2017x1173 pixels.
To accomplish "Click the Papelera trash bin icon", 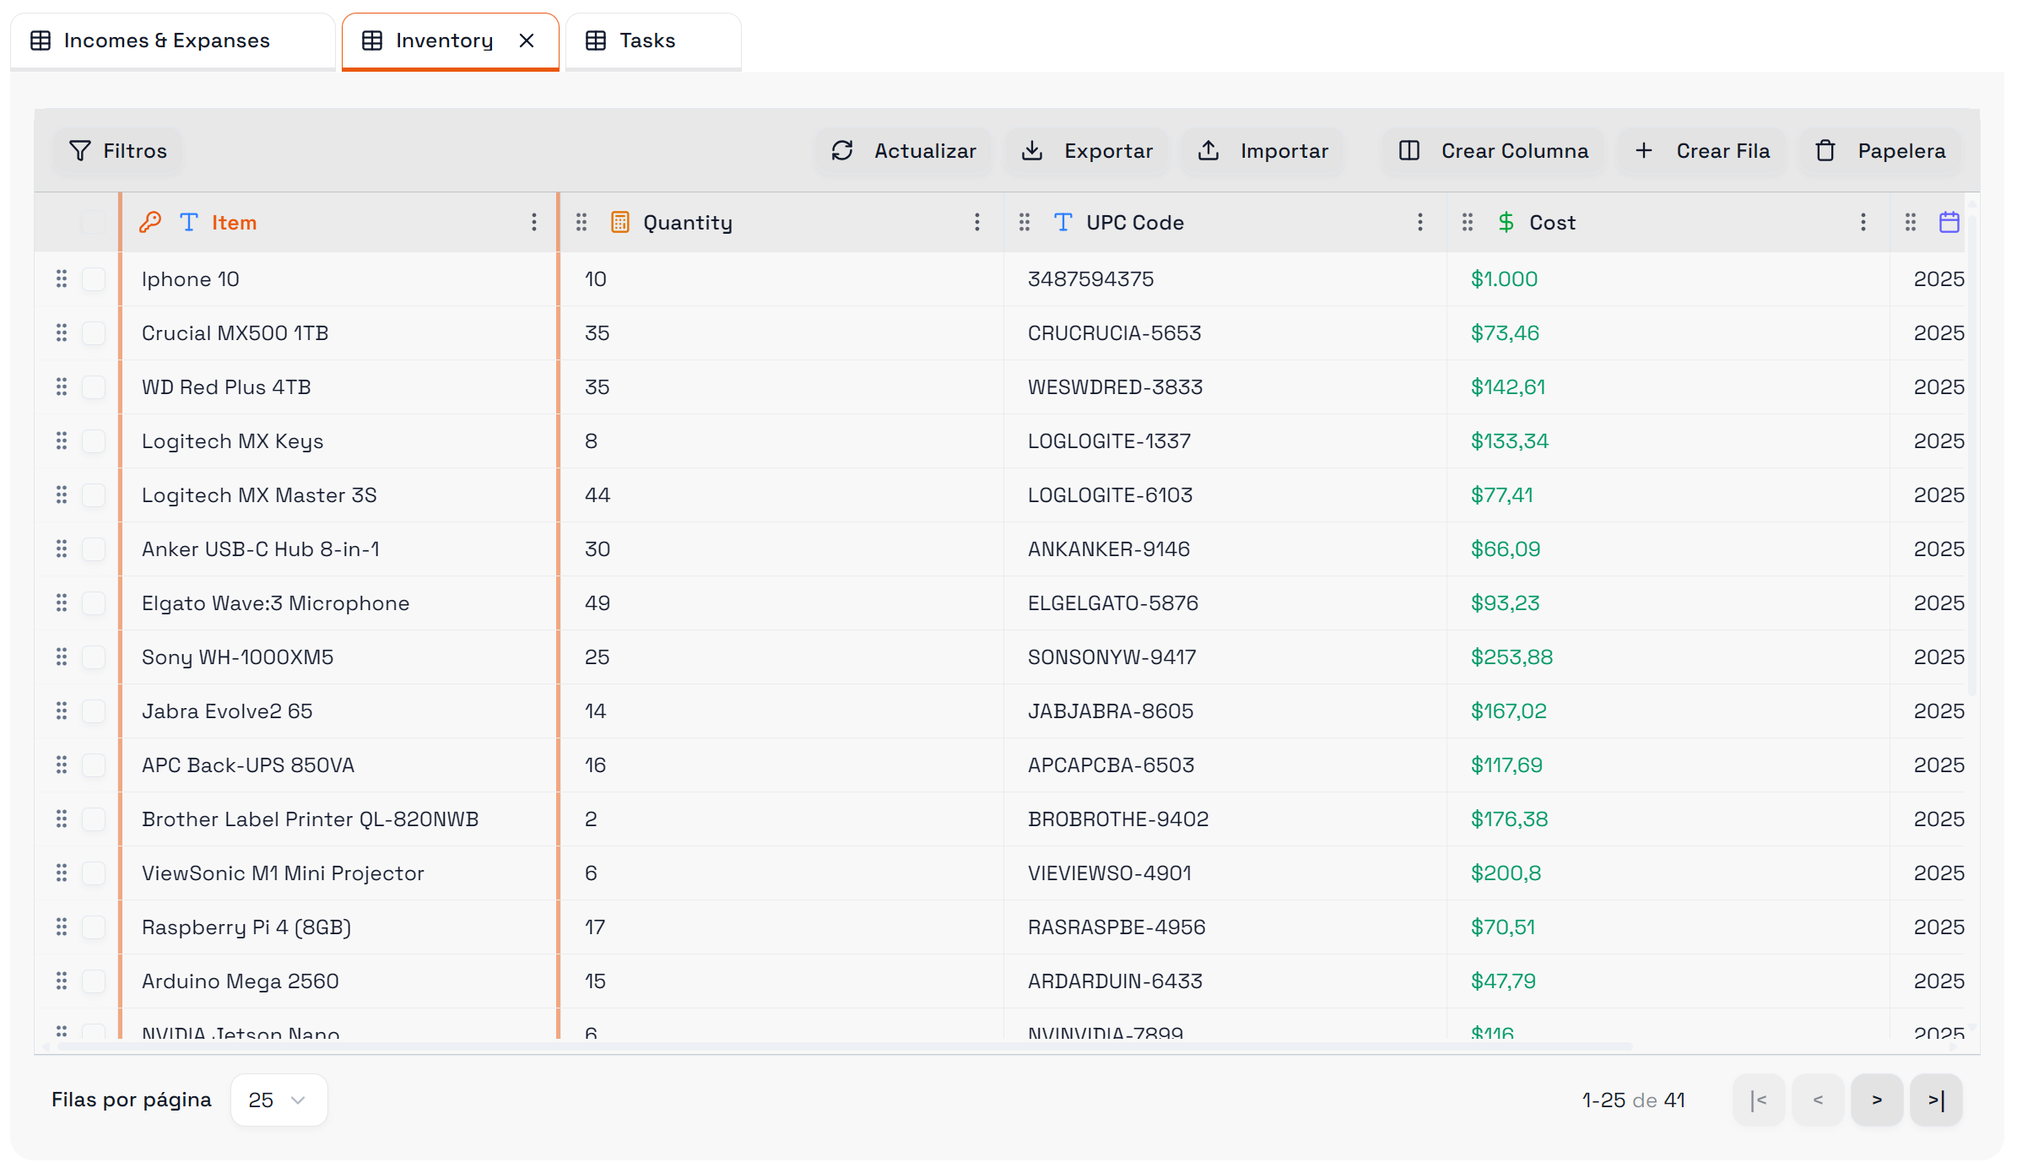I will [1825, 151].
